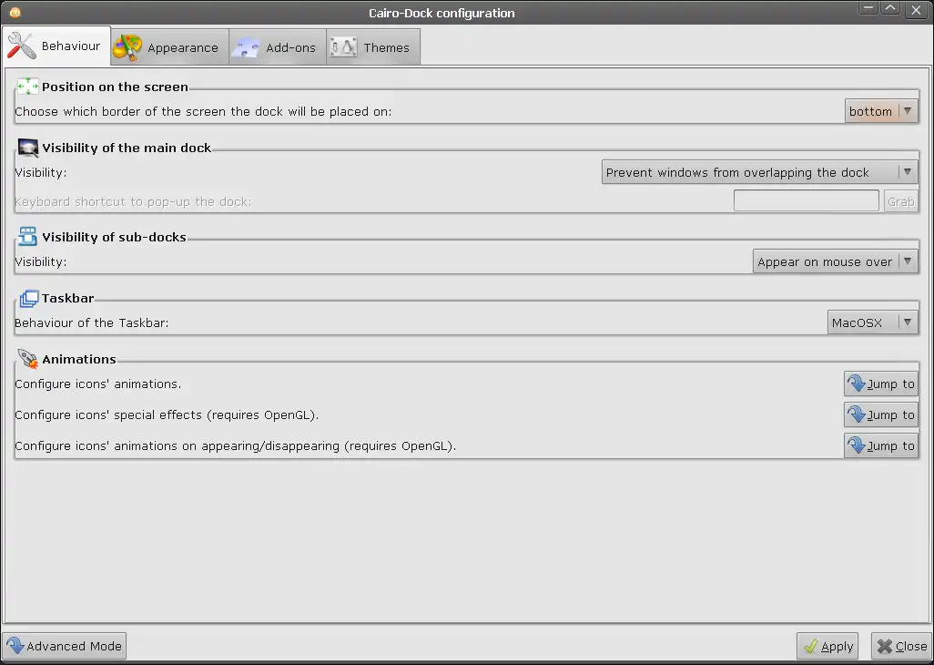Open the dock position dropdown showing bottom
The width and height of the screenshot is (934, 665).
pyautogui.click(x=881, y=111)
